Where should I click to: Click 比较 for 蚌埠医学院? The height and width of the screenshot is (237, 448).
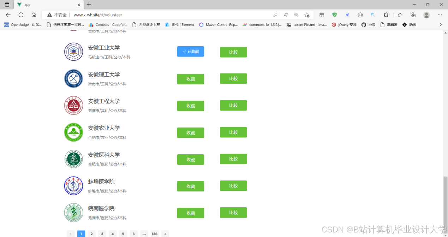[x=233, y=186]
